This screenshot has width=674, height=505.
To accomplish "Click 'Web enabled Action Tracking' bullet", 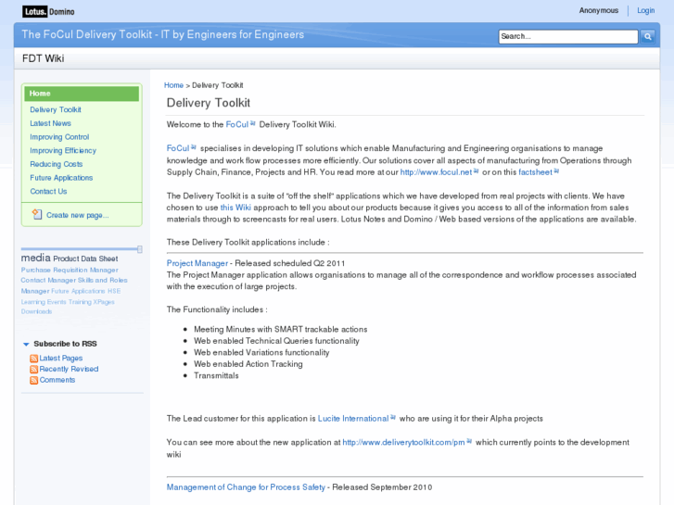I will [x=248, y=364].
